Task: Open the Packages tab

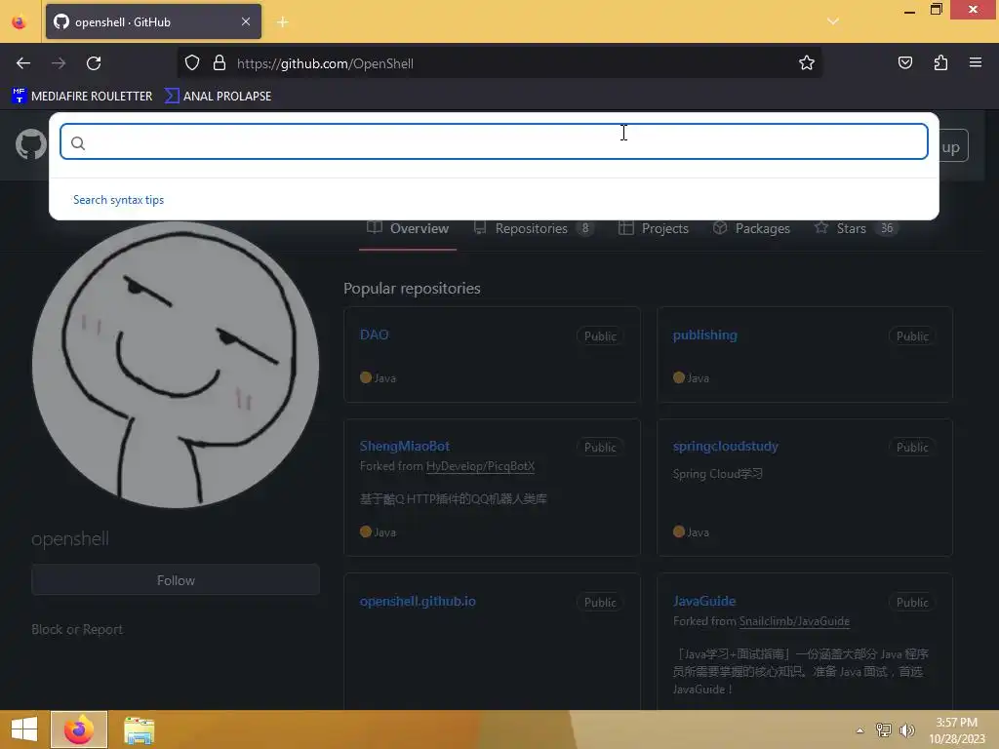Action: 752,228
